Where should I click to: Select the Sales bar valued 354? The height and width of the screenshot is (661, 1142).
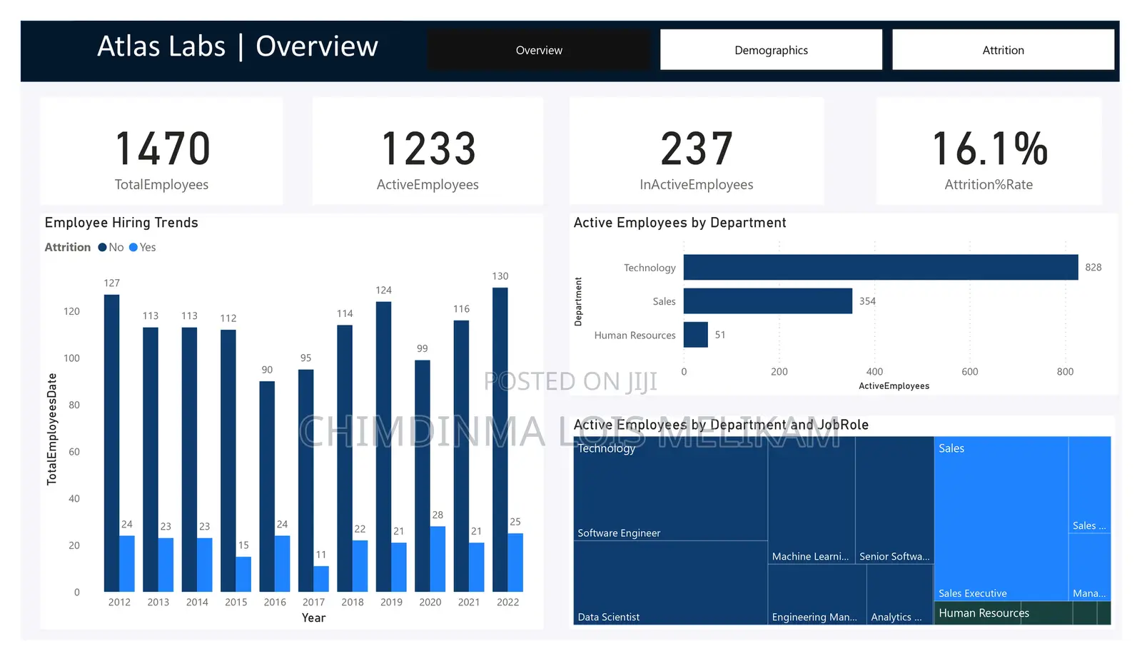(768, 301)
